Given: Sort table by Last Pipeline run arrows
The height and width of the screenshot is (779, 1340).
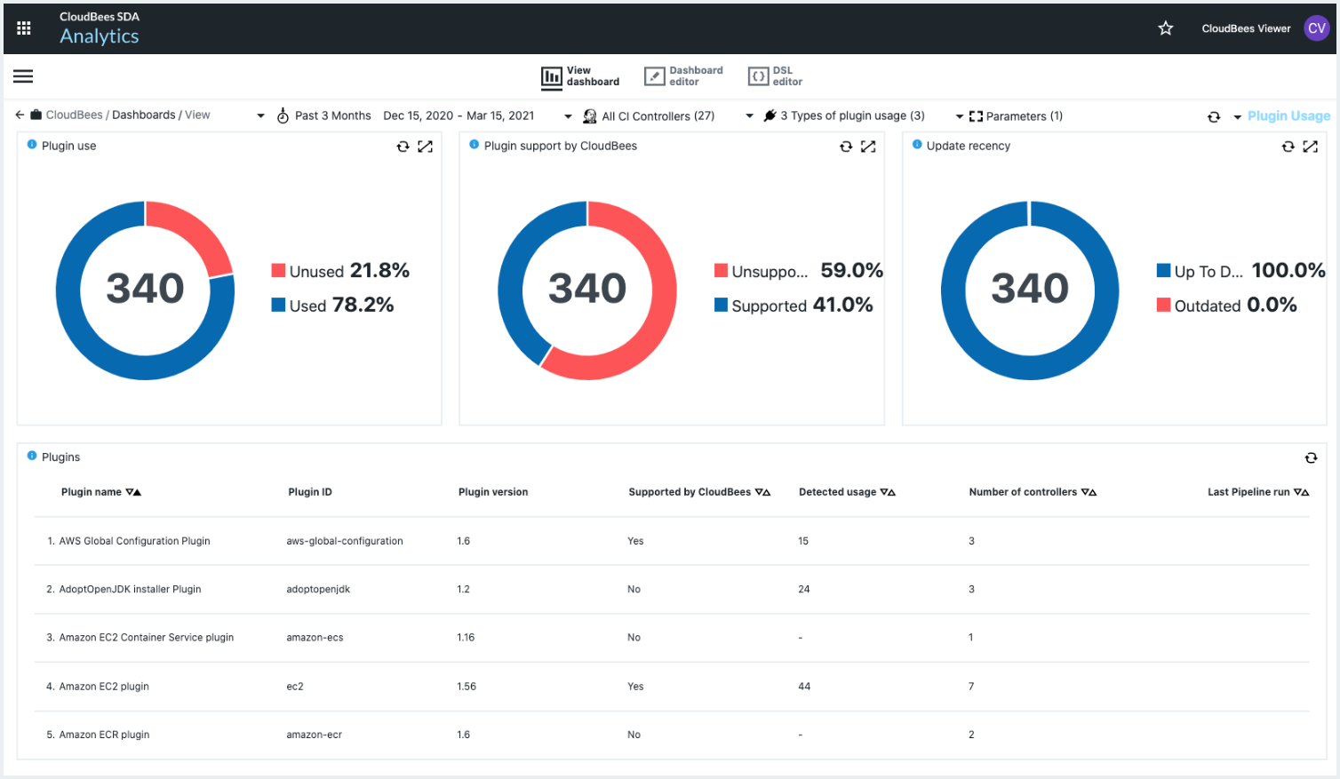Looking at the screenshot, I should click(x=1302, y=492).
